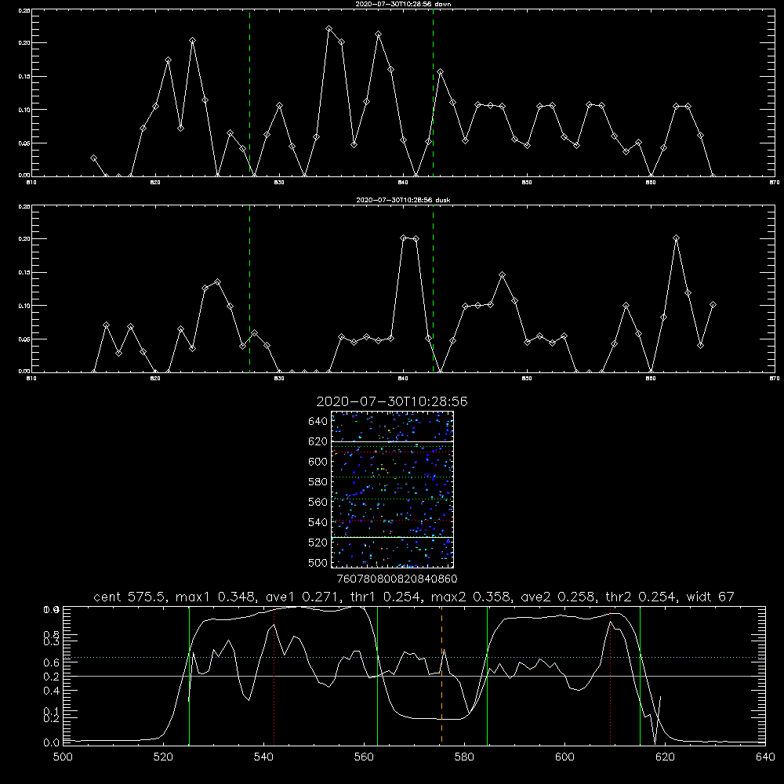Select the title above the colored image panel
The height and width of the screenshot is (784, 784).
(392, 401)
